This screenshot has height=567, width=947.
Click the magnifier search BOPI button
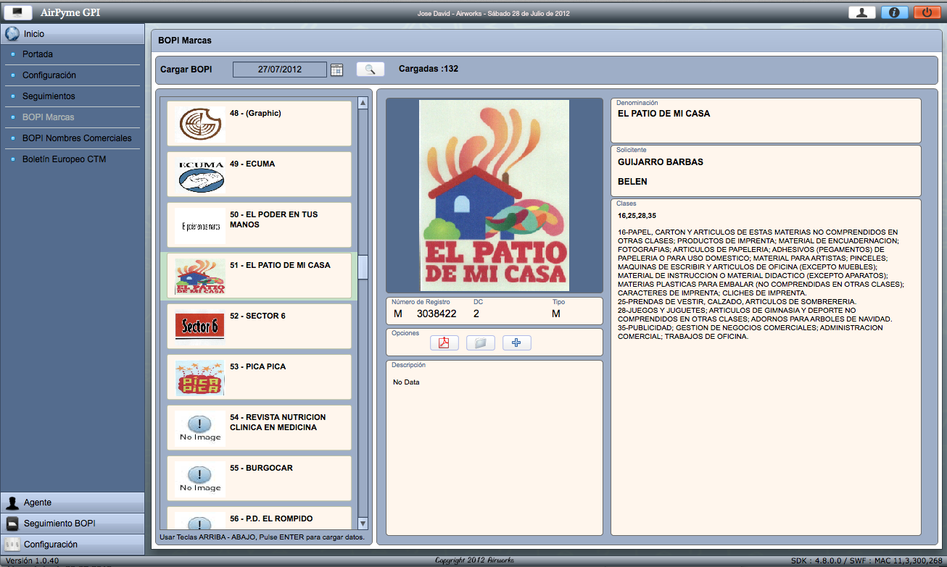pyautogui.click(x=370, y=70)
